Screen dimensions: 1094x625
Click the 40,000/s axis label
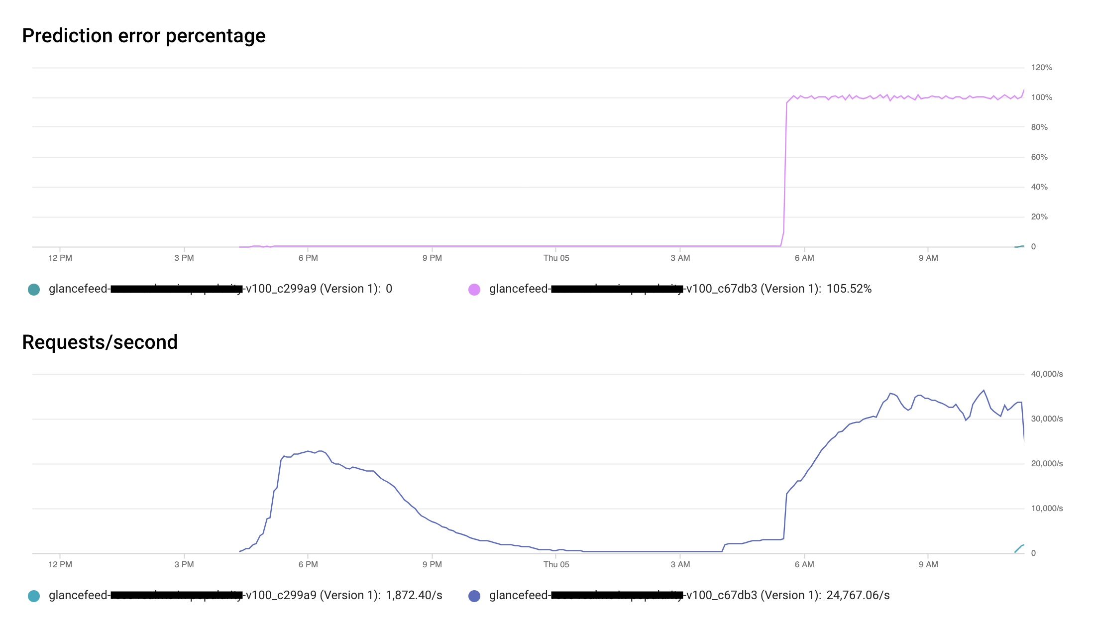tap(1047, 374)
